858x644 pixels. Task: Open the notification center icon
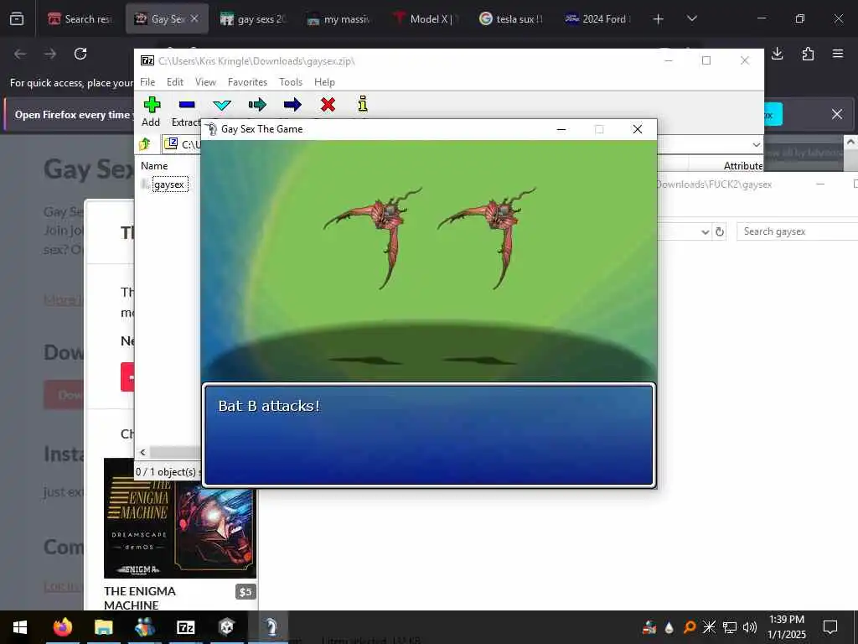[x=830, y=627]
